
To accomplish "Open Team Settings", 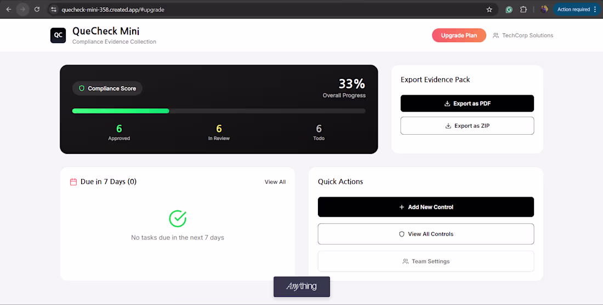I will coord(426,261).
